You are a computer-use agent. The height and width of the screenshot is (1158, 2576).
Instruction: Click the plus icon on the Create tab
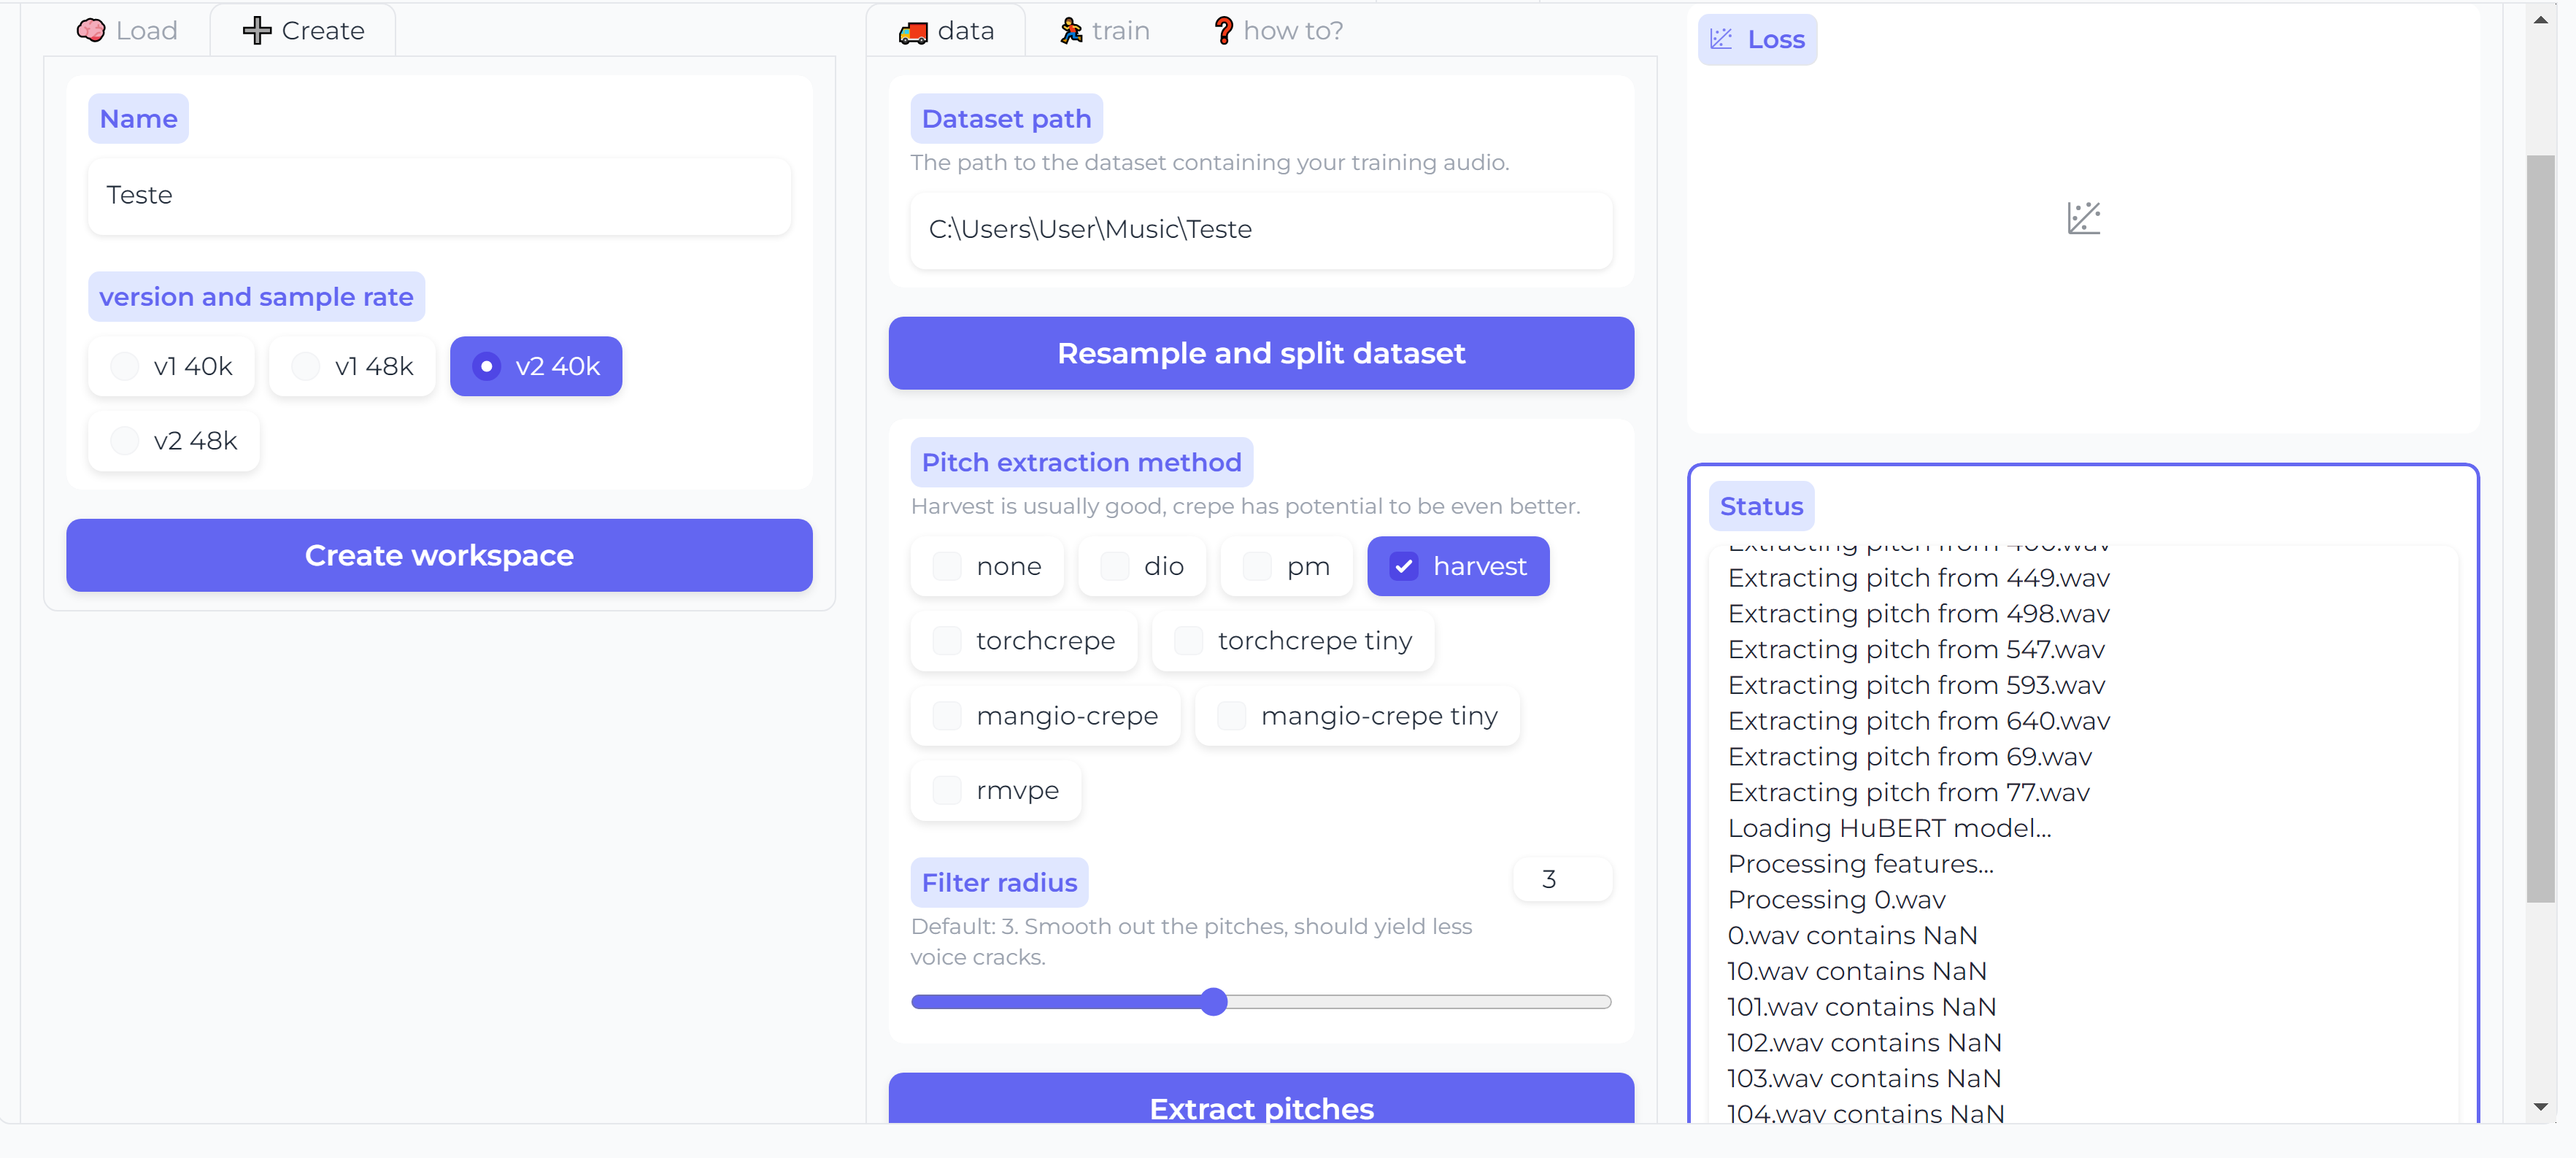257,30
